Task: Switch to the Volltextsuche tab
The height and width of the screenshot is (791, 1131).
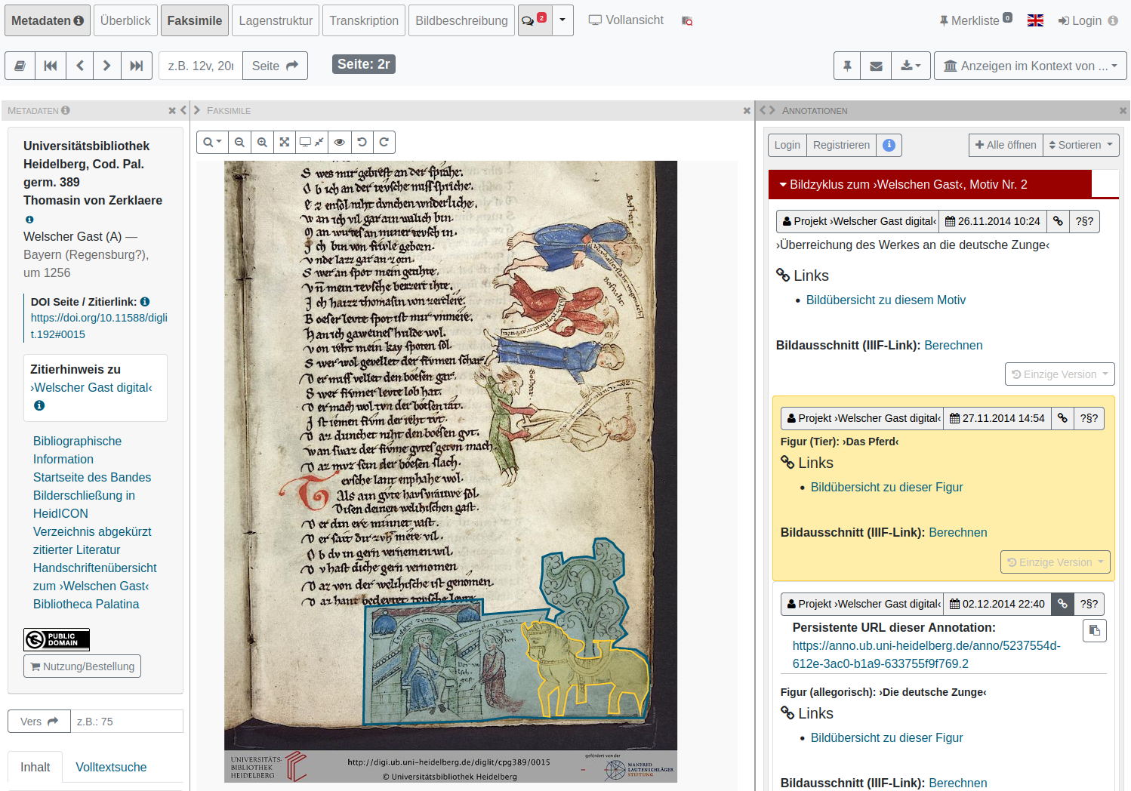Action: pyautogui.click(x=111, y=767)
